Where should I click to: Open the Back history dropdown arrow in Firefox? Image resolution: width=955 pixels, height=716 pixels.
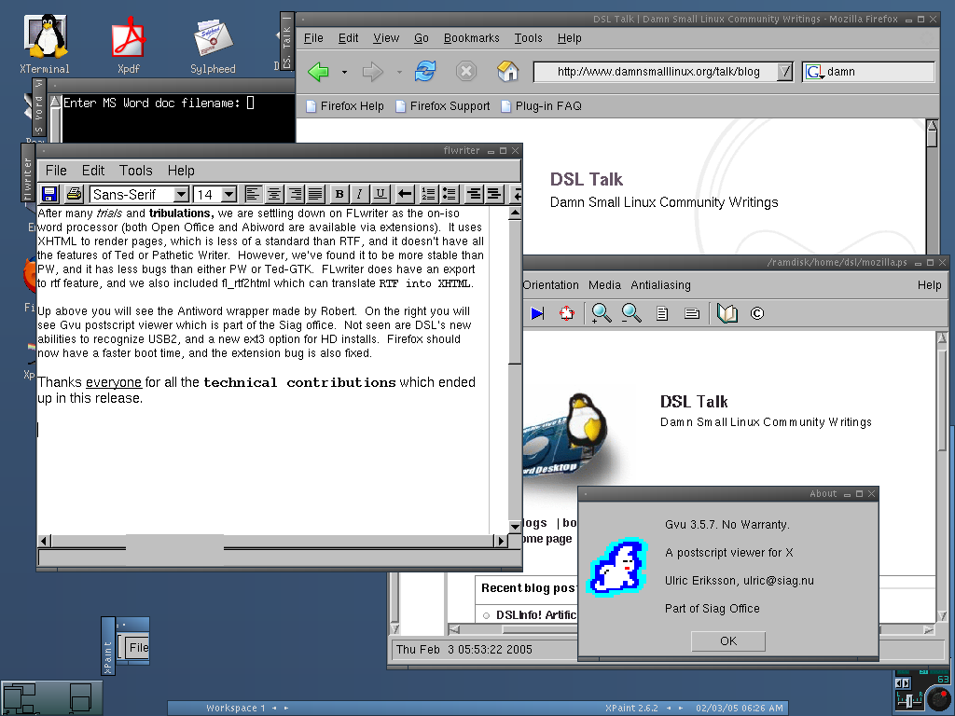tap(344, 73)
